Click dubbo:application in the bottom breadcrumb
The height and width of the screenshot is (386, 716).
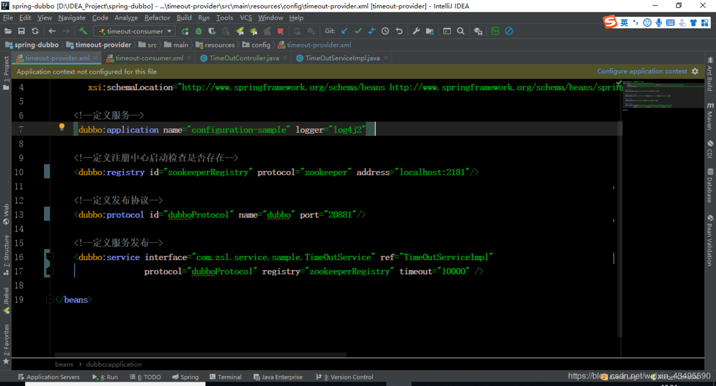point(114,364)
